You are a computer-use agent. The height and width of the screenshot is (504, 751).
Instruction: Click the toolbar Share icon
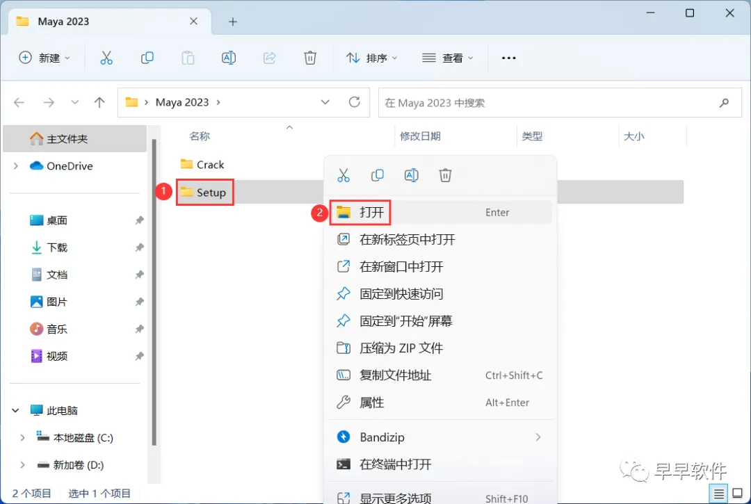(270, 58)
